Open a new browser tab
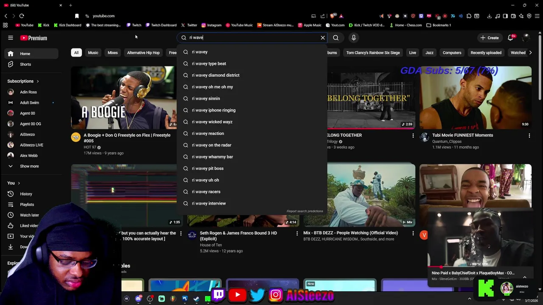Screen dimensions: 543x305 click(x=70, y=5)
